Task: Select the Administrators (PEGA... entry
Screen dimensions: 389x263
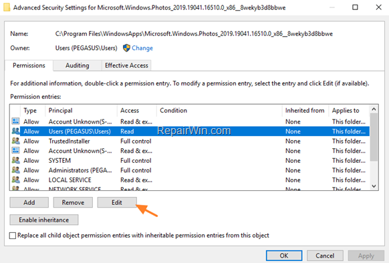Action: point(80,170)
